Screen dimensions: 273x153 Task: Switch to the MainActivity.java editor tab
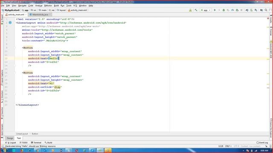40,15
